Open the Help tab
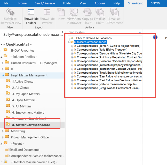This screenshot has height=165, width=167. click(117, 3)
